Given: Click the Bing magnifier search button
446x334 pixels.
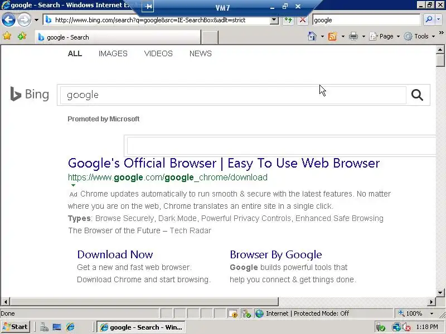Looking at the screenshot, I should click(417, 95).
